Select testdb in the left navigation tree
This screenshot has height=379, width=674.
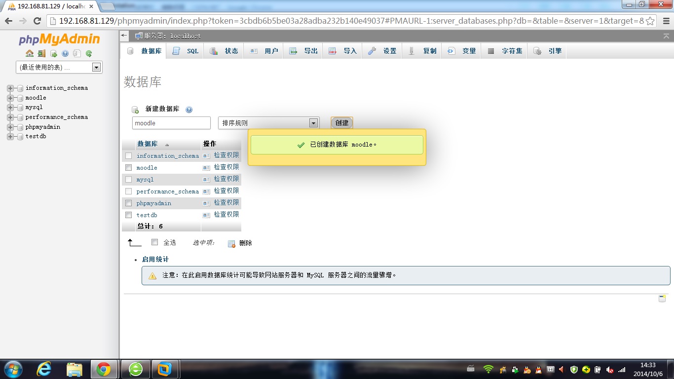(36, 136)
